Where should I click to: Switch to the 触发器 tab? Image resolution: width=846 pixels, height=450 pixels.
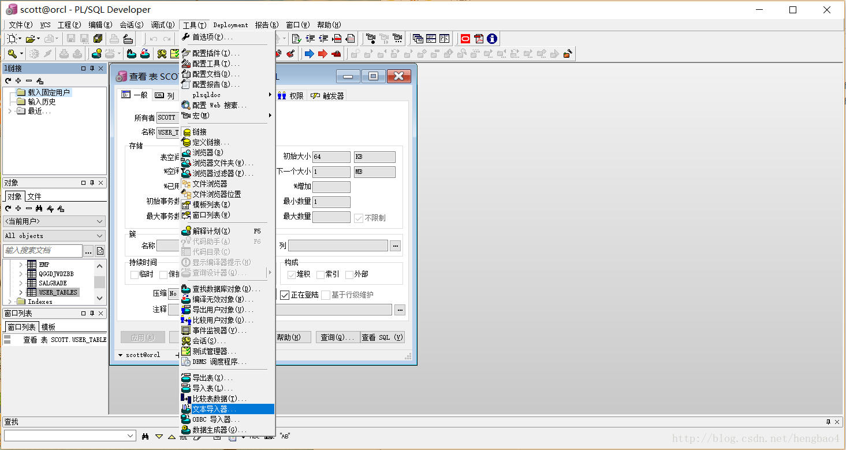(327, 96)
